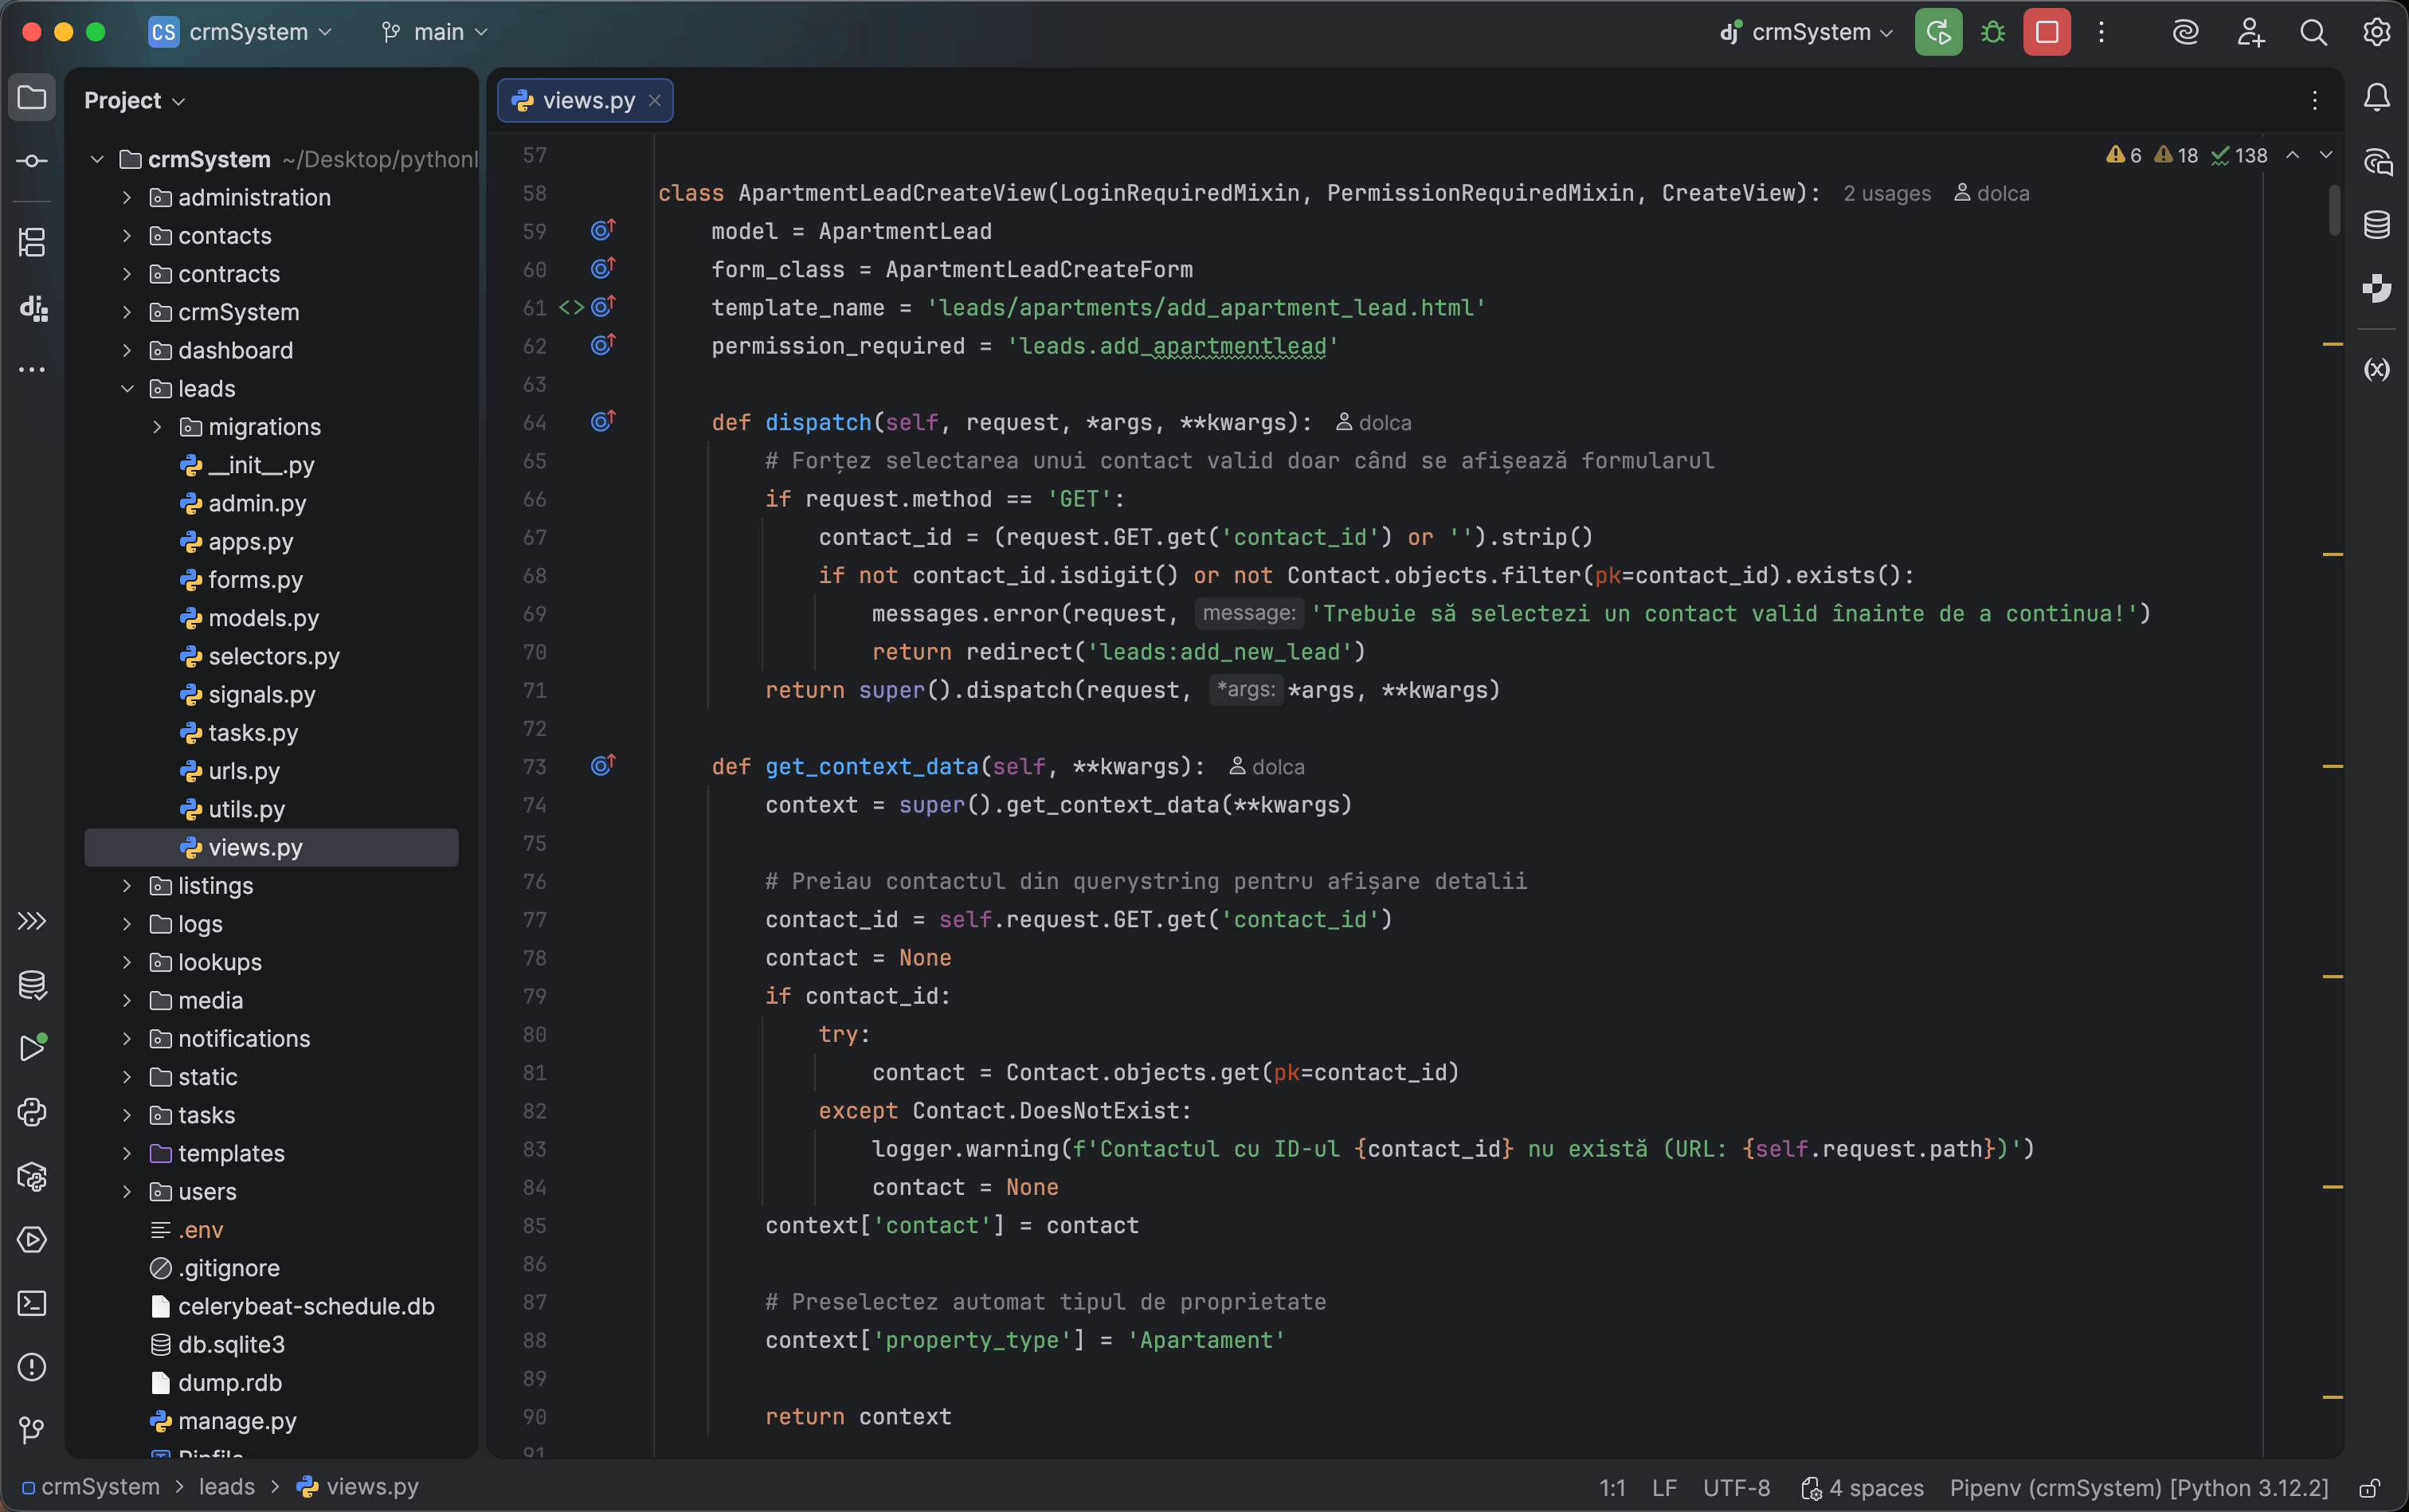The height and width of the screenshot is (1512, 2409).
Task: Open the Python Packages tool window
Action: (x=33, y=1177)
